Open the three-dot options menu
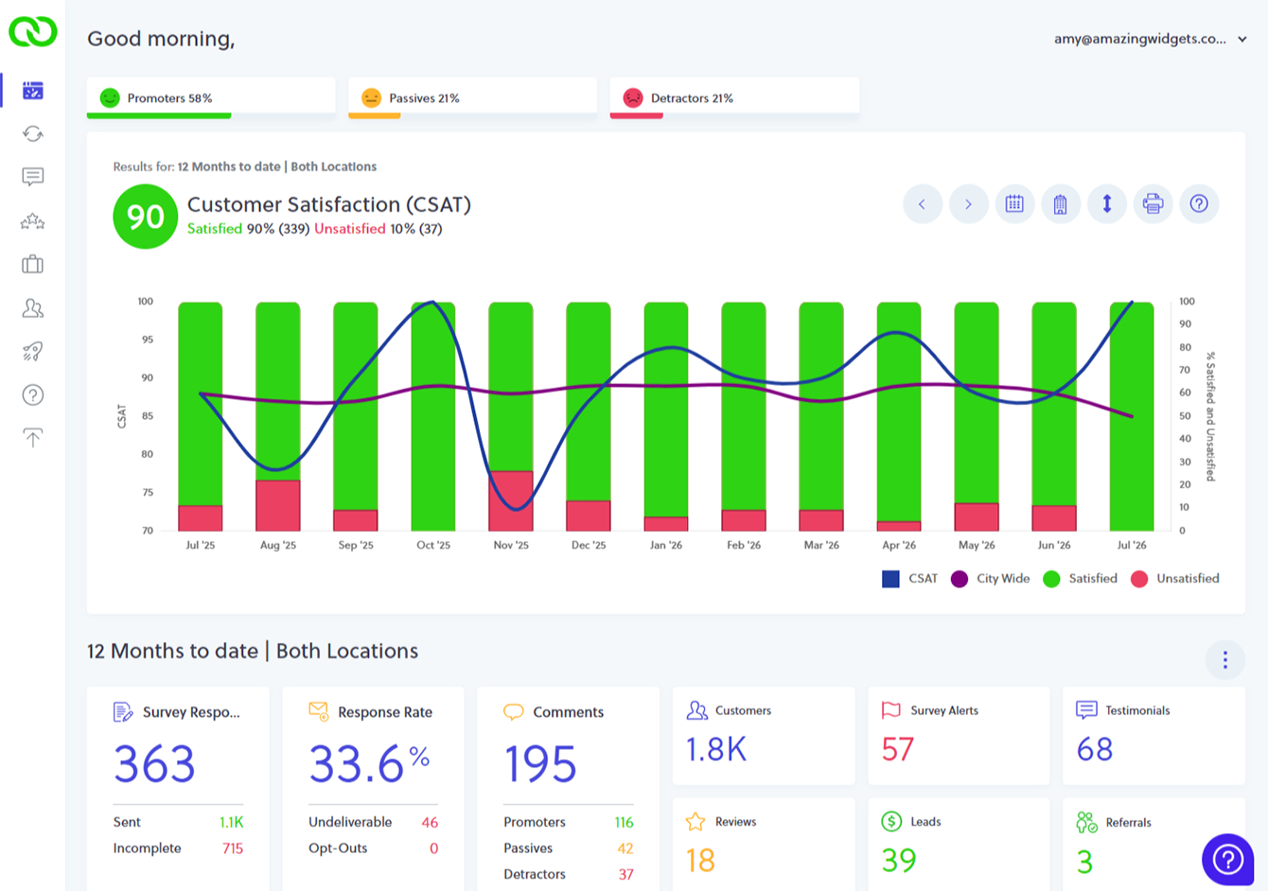 (1224, 659)
